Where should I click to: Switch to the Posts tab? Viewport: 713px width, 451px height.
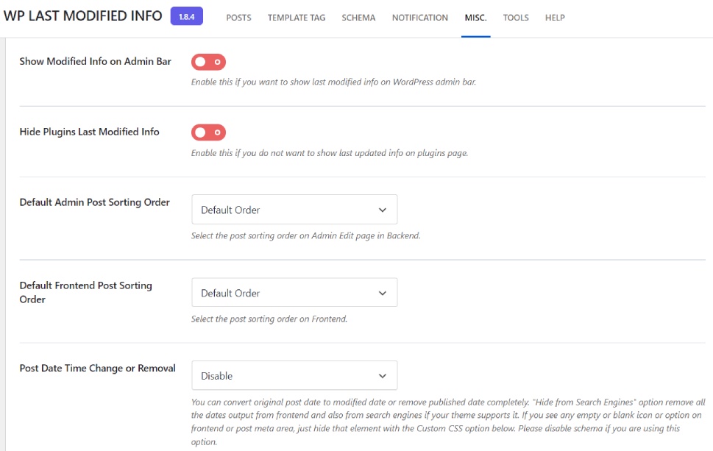(238, 18)
